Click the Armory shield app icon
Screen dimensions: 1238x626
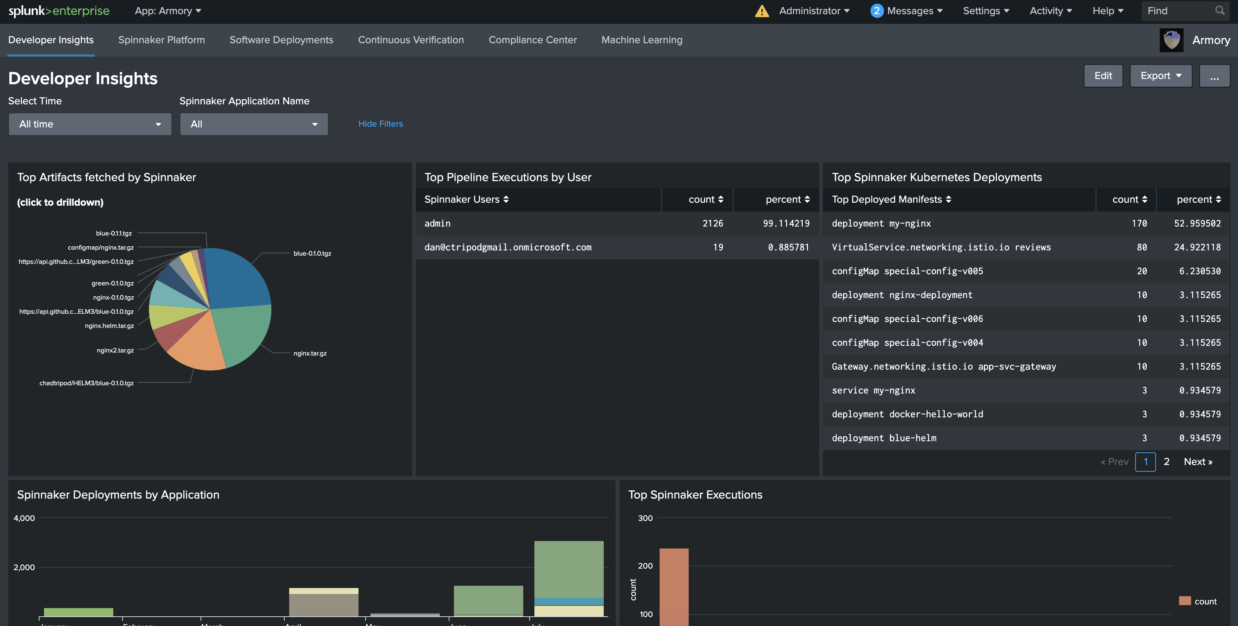(x=1171, y=40)
